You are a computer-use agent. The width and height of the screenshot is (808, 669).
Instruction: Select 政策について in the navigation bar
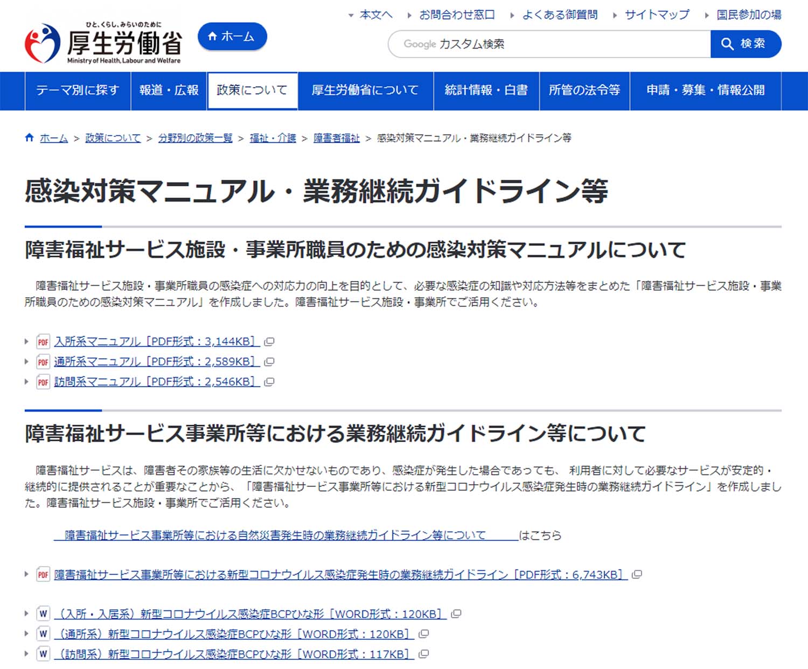251,90
